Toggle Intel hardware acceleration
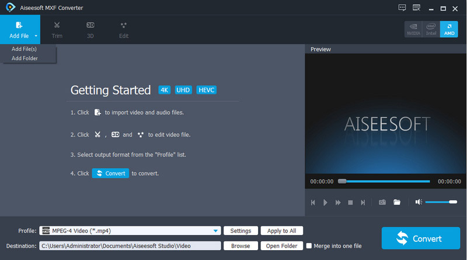The height and width of the screenshot is (260, 467). point(431,29)
